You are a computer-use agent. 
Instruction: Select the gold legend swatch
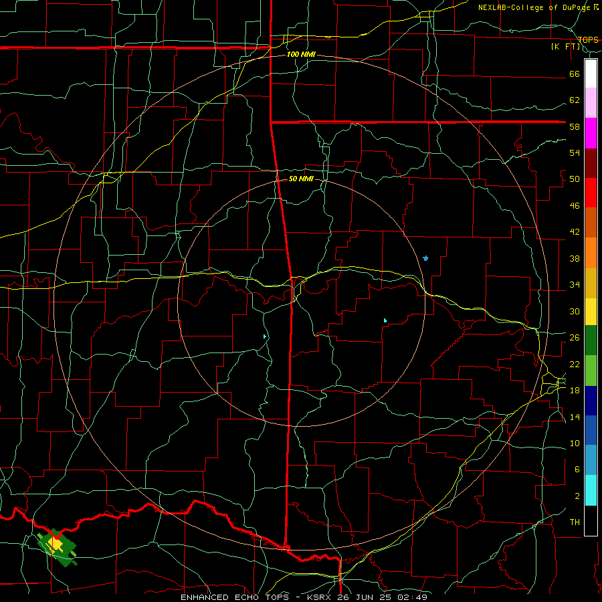591,283
